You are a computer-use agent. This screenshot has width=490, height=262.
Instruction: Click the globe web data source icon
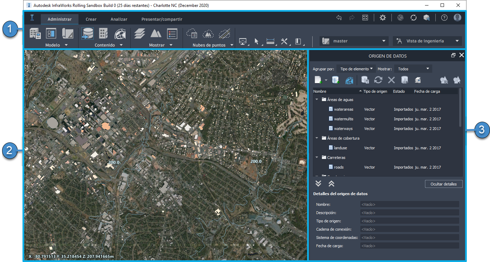(x=350, y=80)
